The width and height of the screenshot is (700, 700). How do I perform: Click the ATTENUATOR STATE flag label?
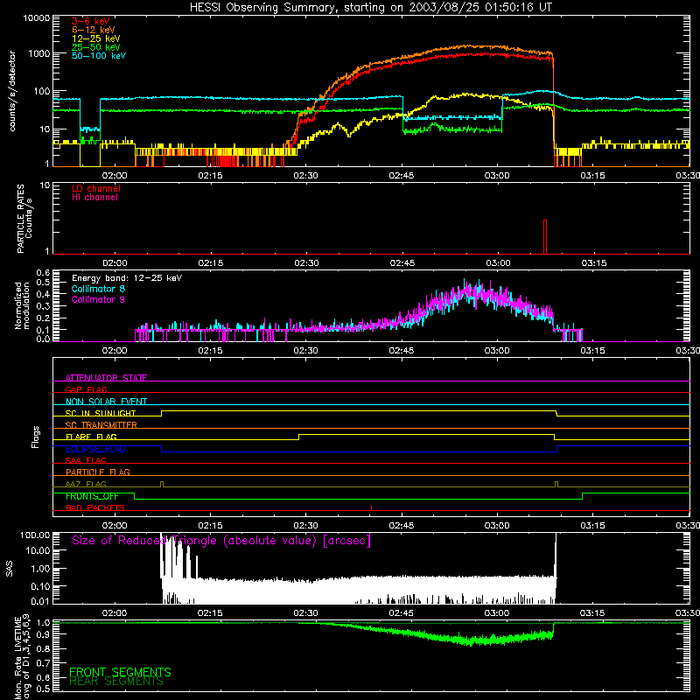[x=106, y=378]
